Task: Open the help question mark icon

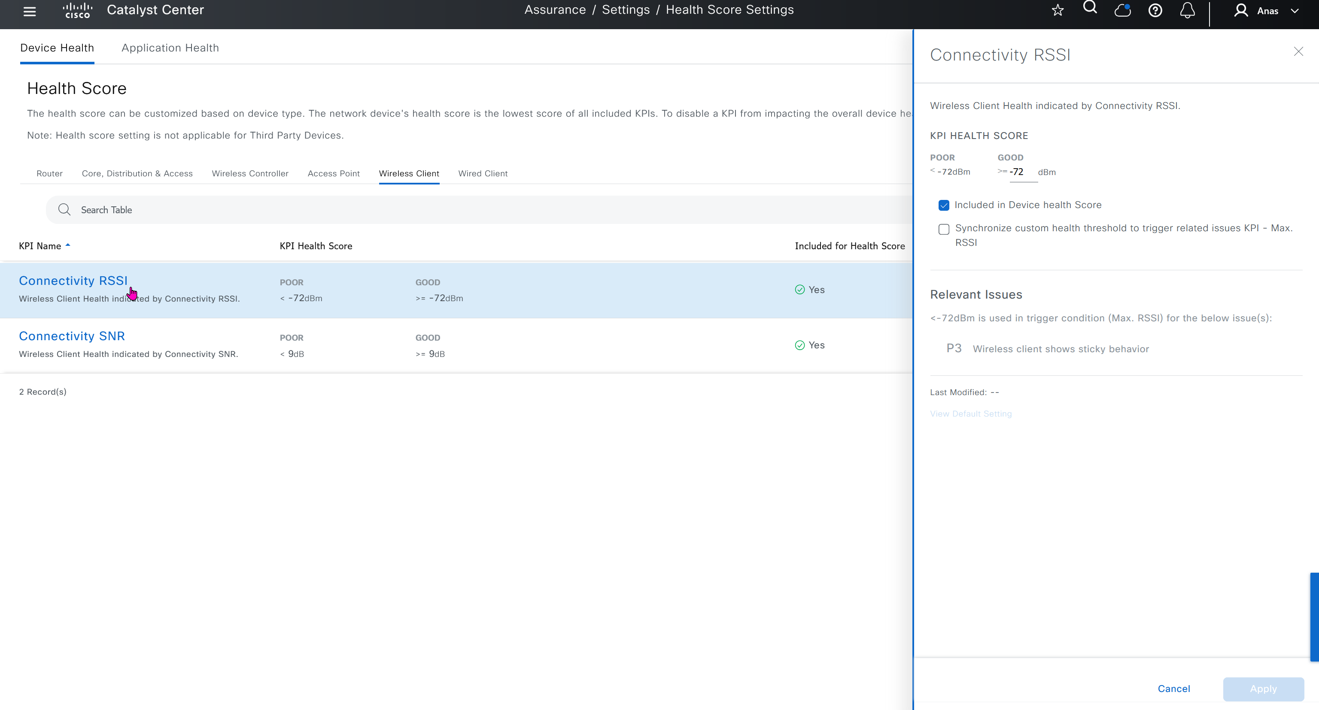Action: click(1155, 10)
